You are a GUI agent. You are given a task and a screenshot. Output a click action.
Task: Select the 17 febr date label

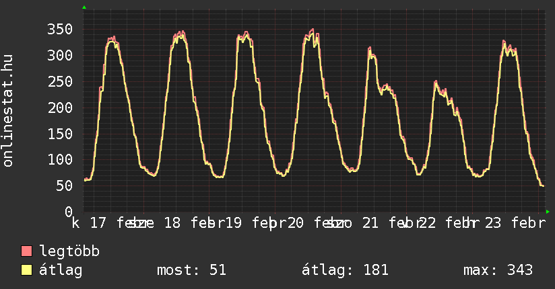tap(113, 223)
